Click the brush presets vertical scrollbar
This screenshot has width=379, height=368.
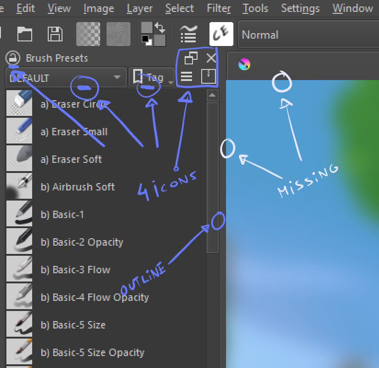(213, 178)
